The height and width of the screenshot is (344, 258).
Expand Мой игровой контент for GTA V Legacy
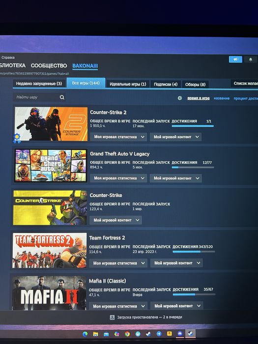point(176,178)
